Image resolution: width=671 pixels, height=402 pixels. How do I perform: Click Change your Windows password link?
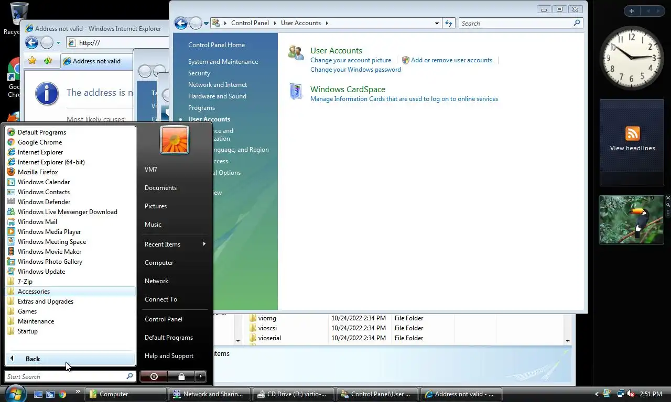click(x=355, y=70)
